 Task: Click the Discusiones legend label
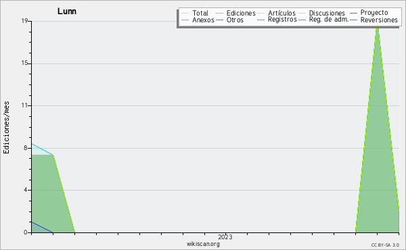(x=327, y=13)
